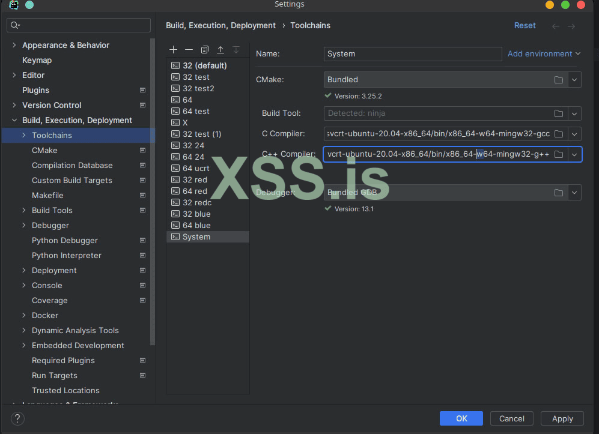This screenshot has height=434, width=599.
Task: Click project-level icon next to Version Control
Action: (x=142, y=105)
